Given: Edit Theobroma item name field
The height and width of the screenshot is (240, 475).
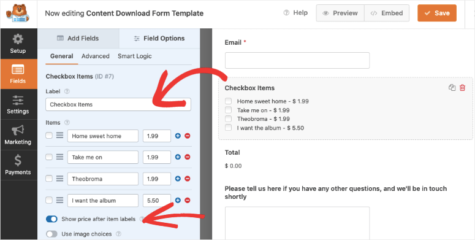Looking at the screenshot, I should [103, 179].
